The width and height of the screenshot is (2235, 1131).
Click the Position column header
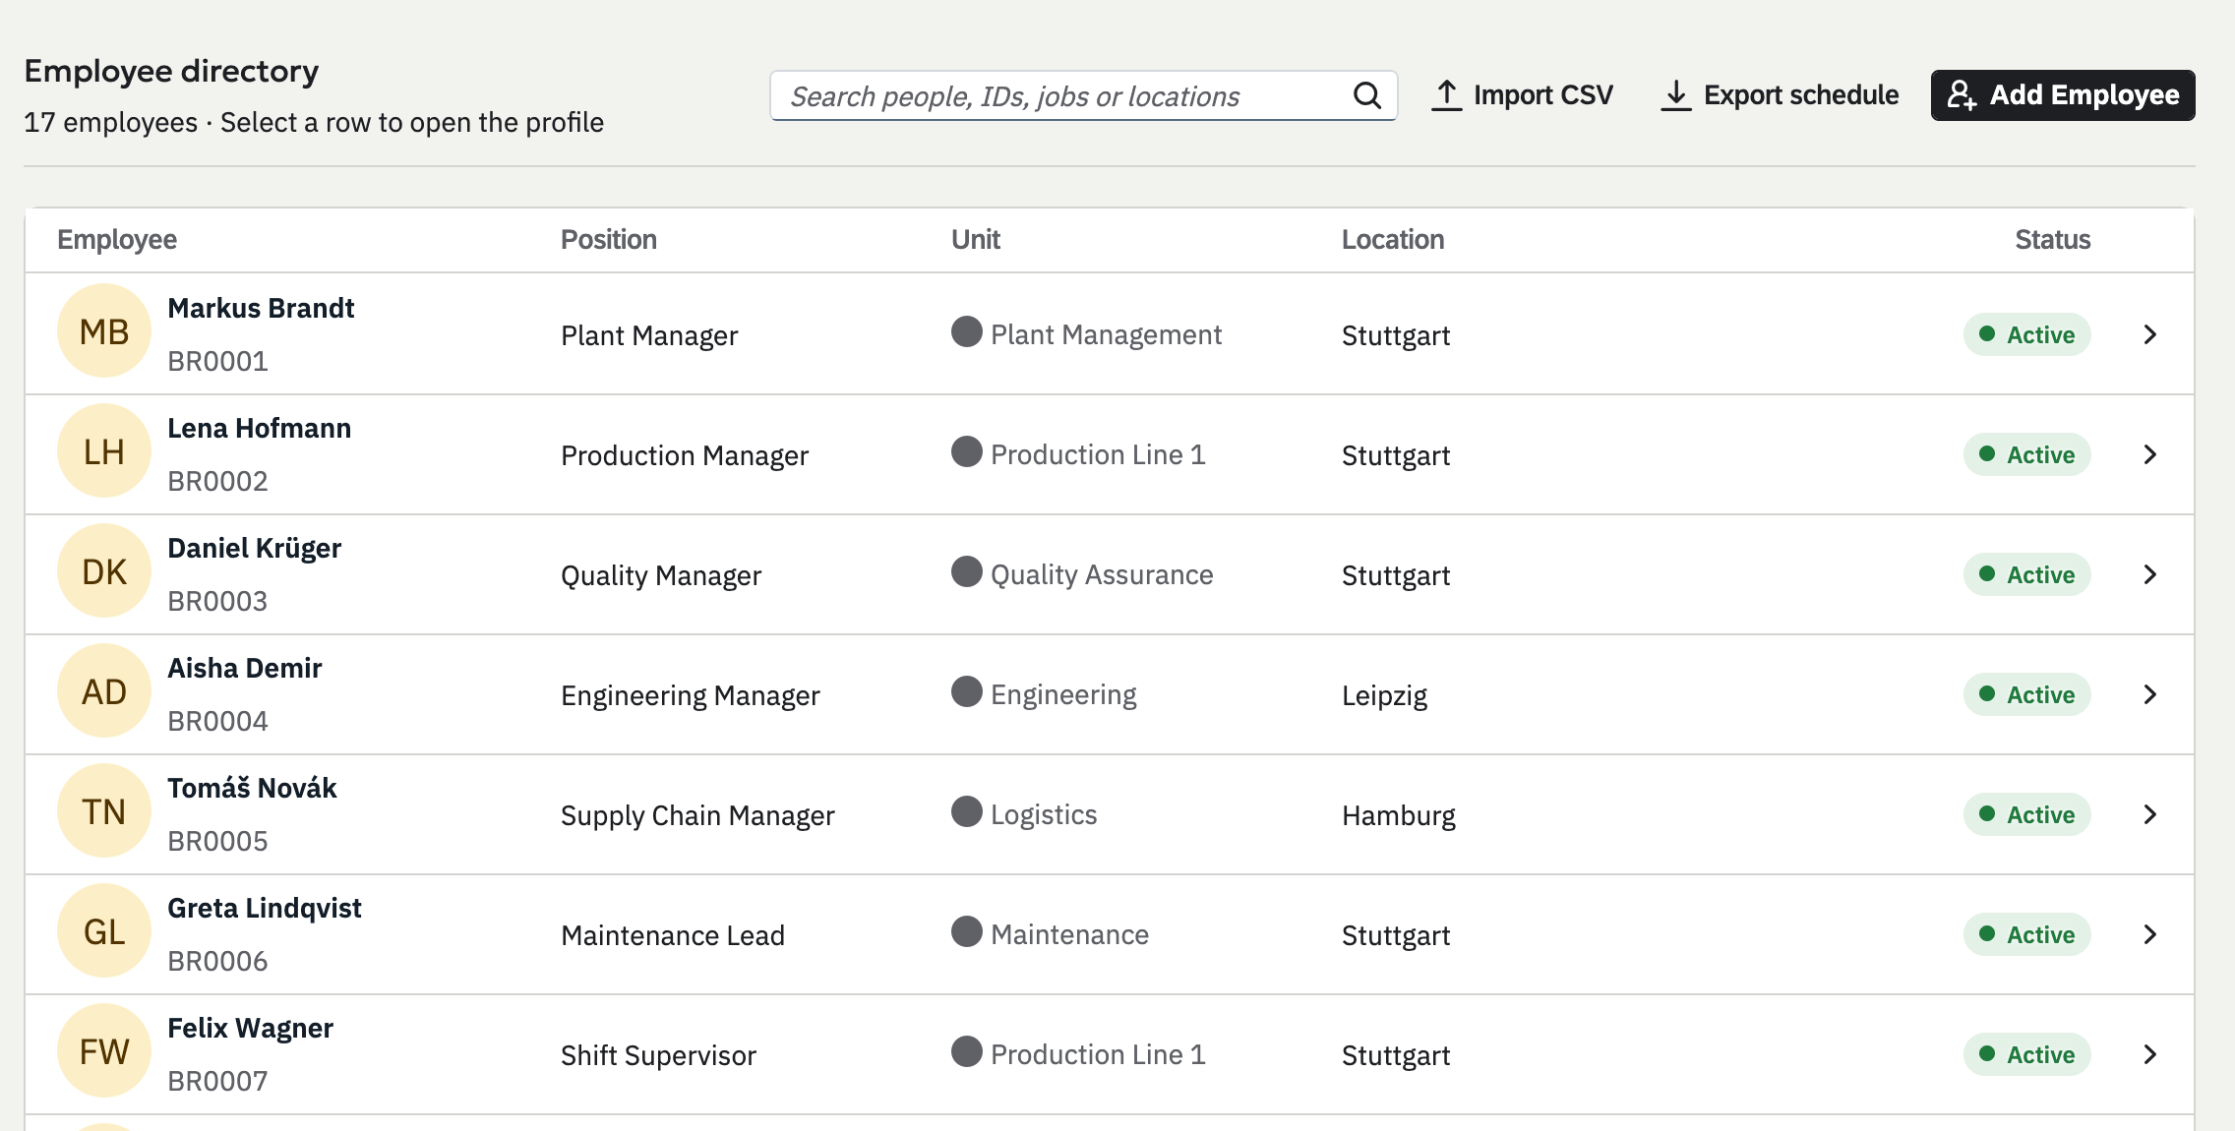coord(609,239)
